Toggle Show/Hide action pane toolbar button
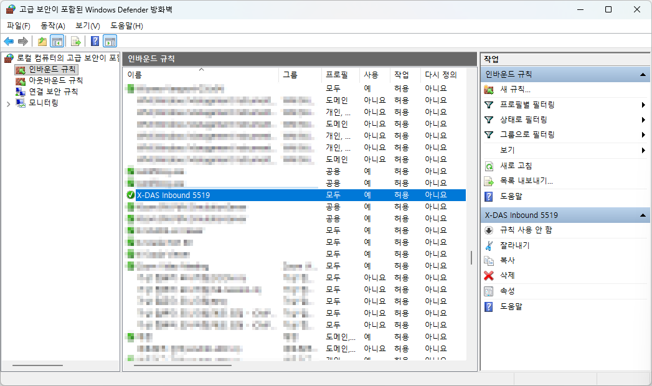The image size is (652, 386). 110,42
